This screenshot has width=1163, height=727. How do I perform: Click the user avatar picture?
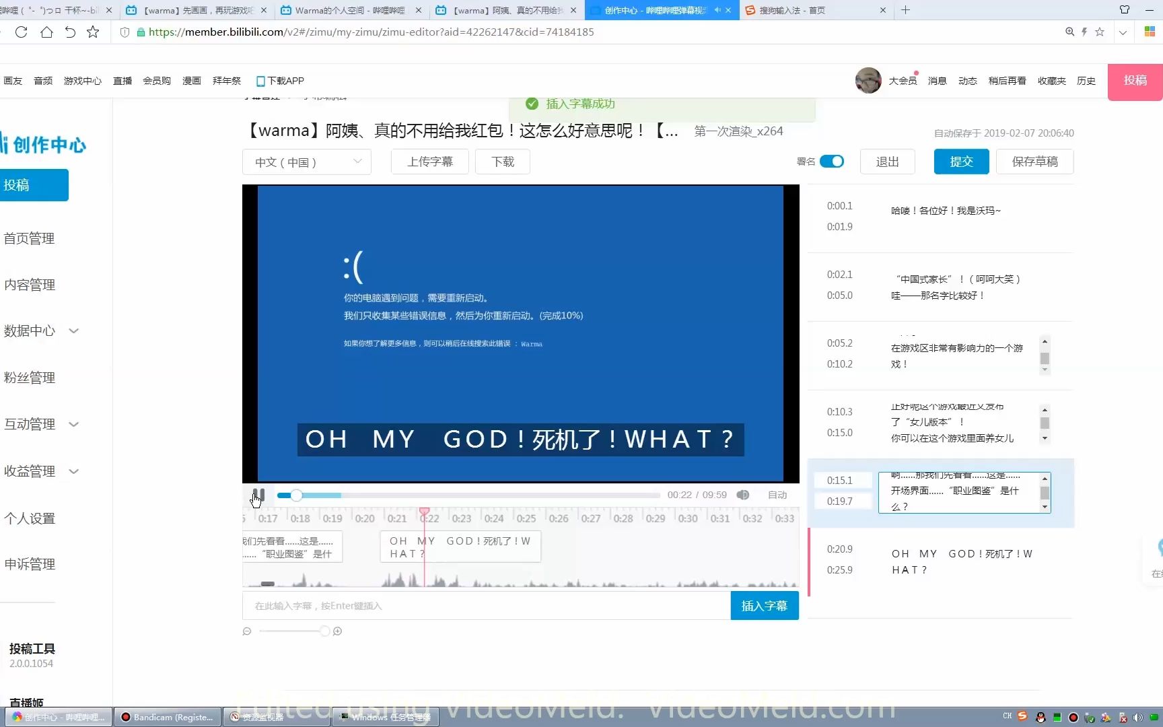point(868,80)
